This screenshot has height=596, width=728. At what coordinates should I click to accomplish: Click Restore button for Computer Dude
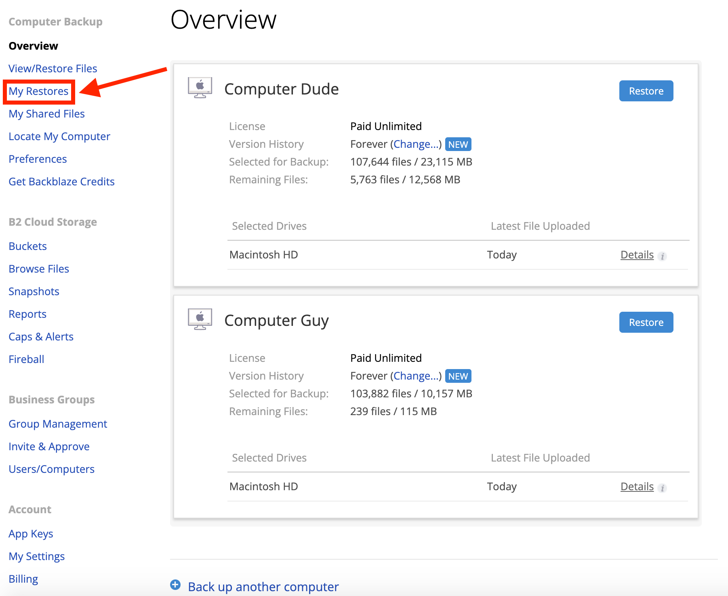click(646, 91)
